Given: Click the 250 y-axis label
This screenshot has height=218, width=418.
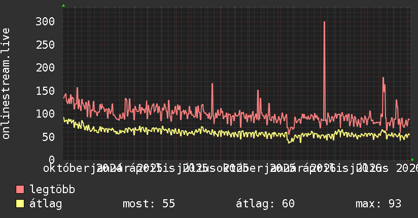Looking at the screenshot, I should (45, 45).
